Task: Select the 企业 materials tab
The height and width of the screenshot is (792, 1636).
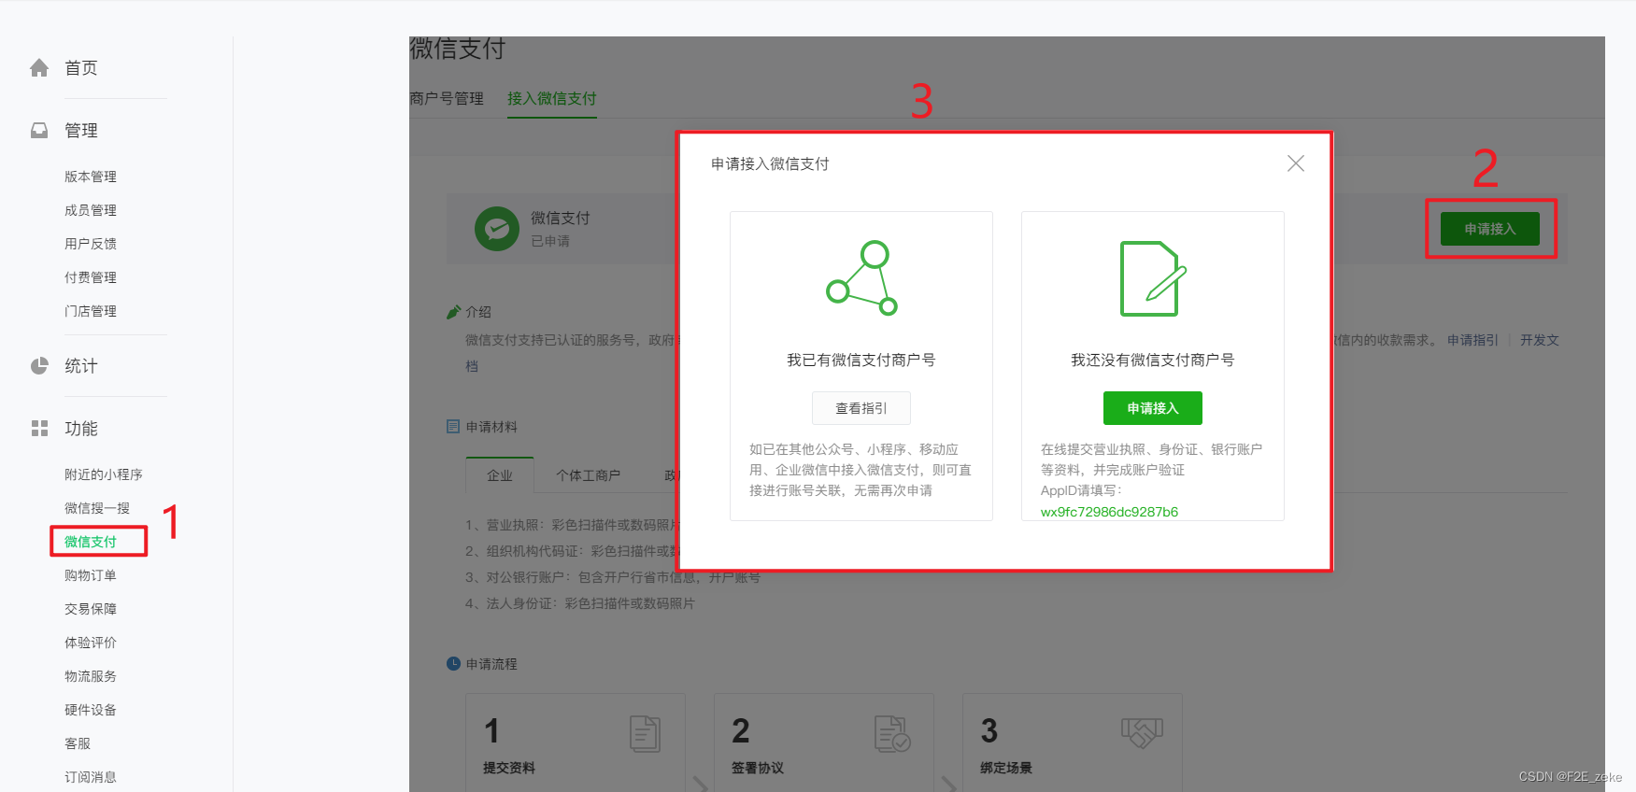Action: coord(500,475)
